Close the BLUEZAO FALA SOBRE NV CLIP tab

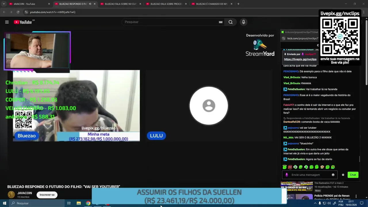coord(140,4)
